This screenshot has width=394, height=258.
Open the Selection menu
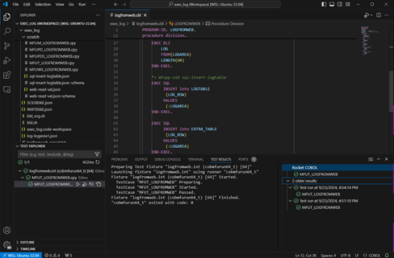[x=43, y=4]
